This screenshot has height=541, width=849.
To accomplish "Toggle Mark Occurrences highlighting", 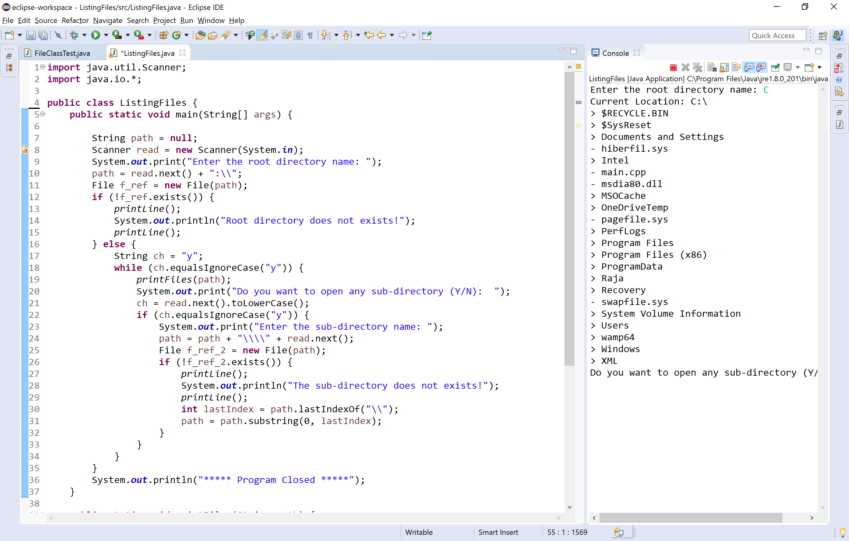I will pos(262,35).
